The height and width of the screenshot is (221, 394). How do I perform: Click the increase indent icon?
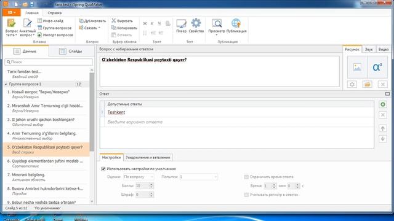click(161, 33)
